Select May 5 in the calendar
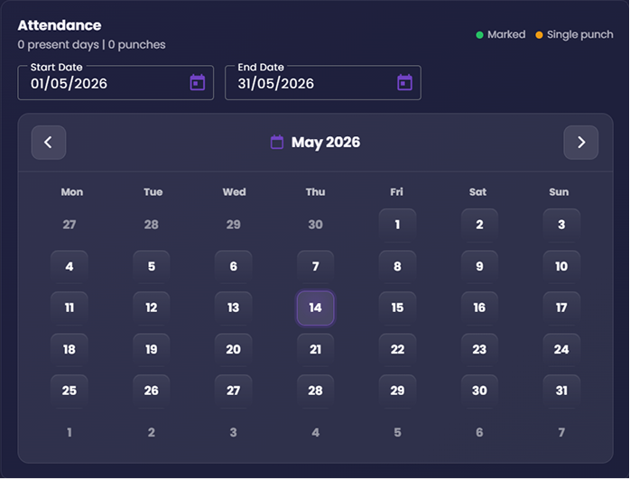 pos(151,267)
